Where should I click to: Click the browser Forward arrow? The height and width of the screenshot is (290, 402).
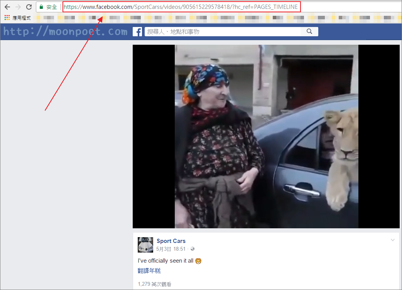point(18,7)
